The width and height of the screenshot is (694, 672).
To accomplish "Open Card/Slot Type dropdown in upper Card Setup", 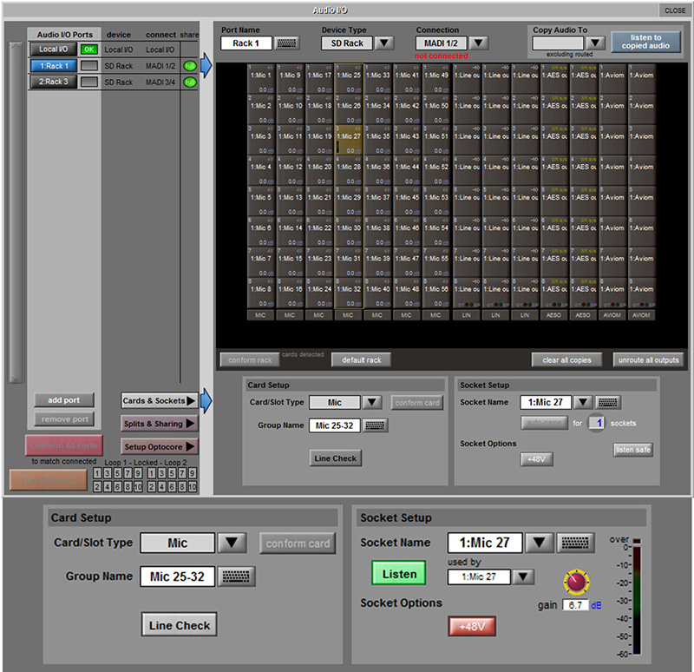I will (371, 402).
